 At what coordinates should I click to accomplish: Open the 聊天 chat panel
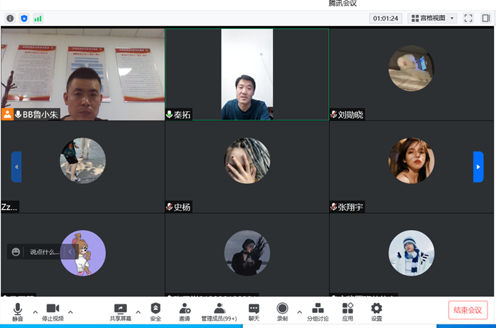coord(254,310)
